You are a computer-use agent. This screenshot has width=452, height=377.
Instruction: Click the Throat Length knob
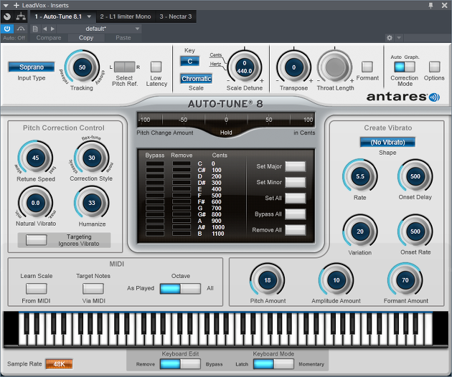(334, 67)
